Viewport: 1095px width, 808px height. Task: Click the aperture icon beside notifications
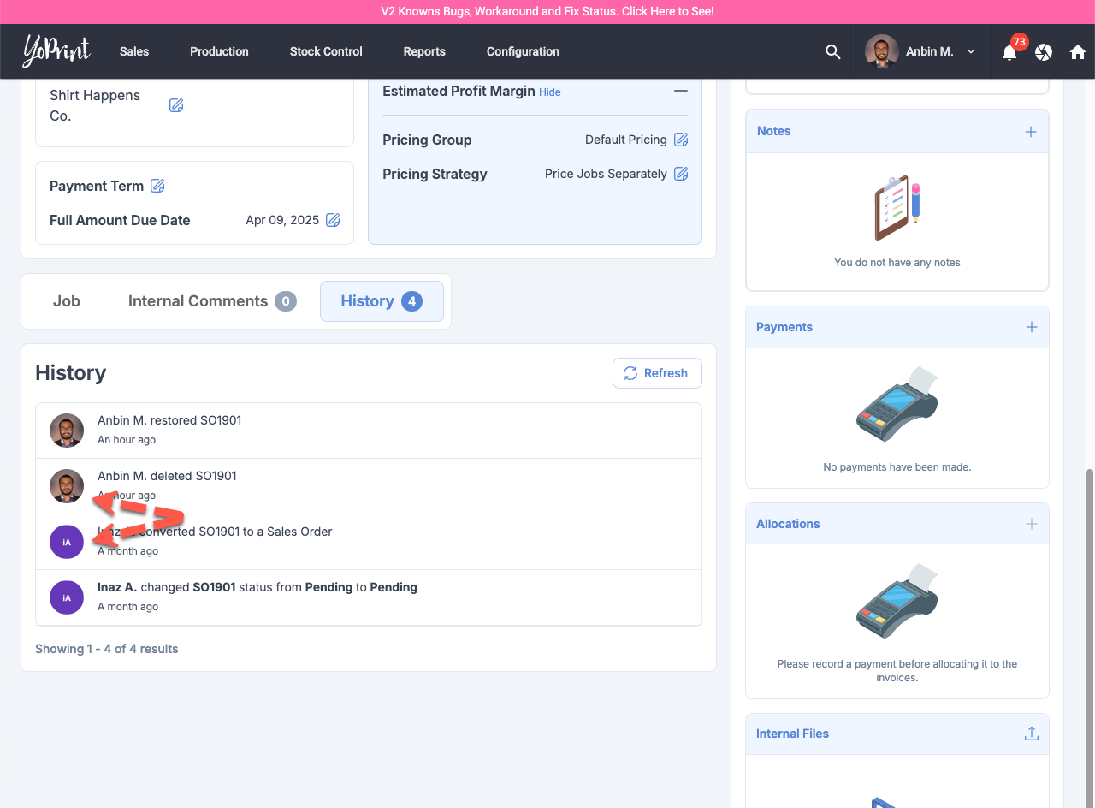(x=1044, y=52)
